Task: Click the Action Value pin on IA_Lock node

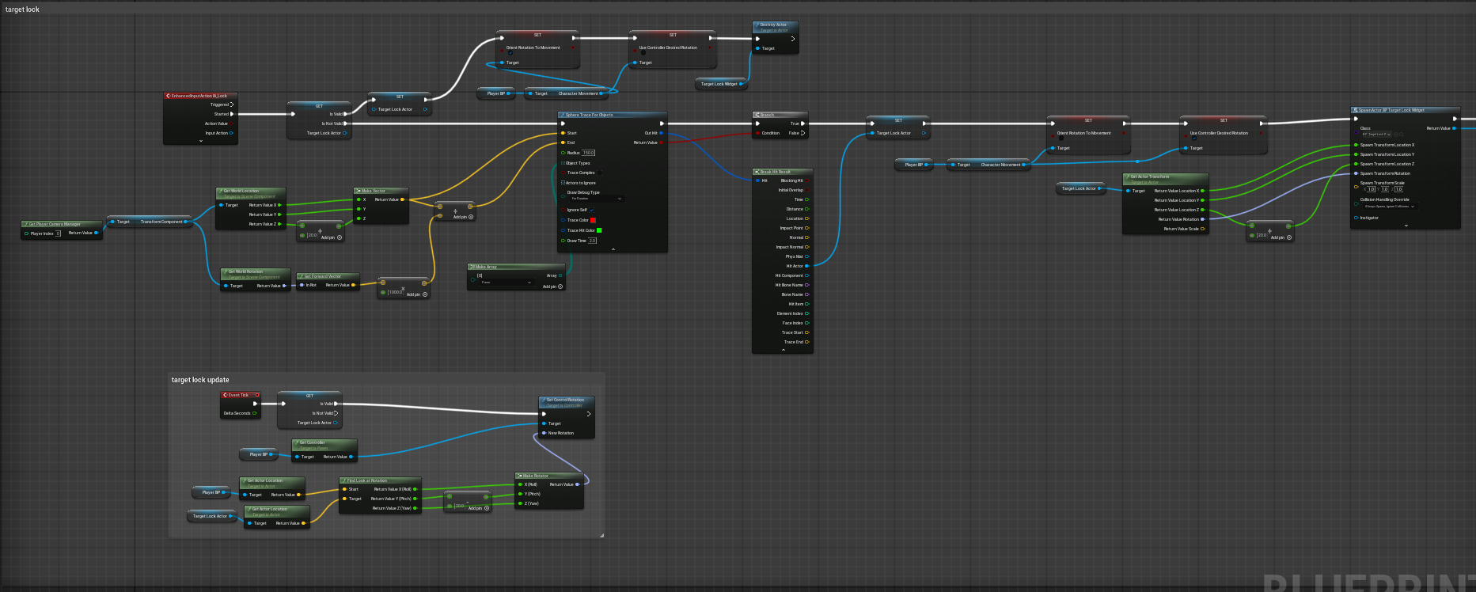Action: 232,123
